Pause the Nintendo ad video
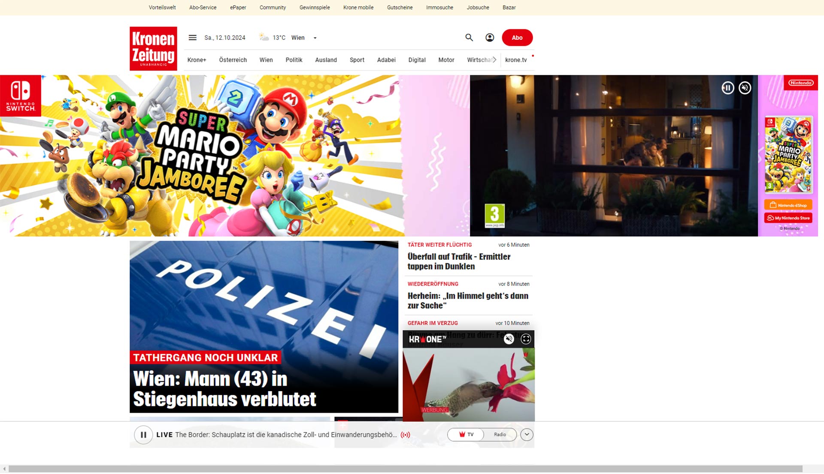 pyautogui.click(x=727, y=88)
